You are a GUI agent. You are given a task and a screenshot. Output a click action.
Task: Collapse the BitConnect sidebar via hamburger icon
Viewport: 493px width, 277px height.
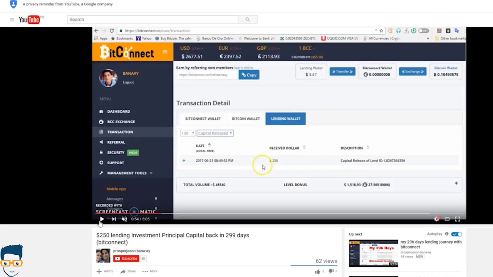tap(165, 52)
